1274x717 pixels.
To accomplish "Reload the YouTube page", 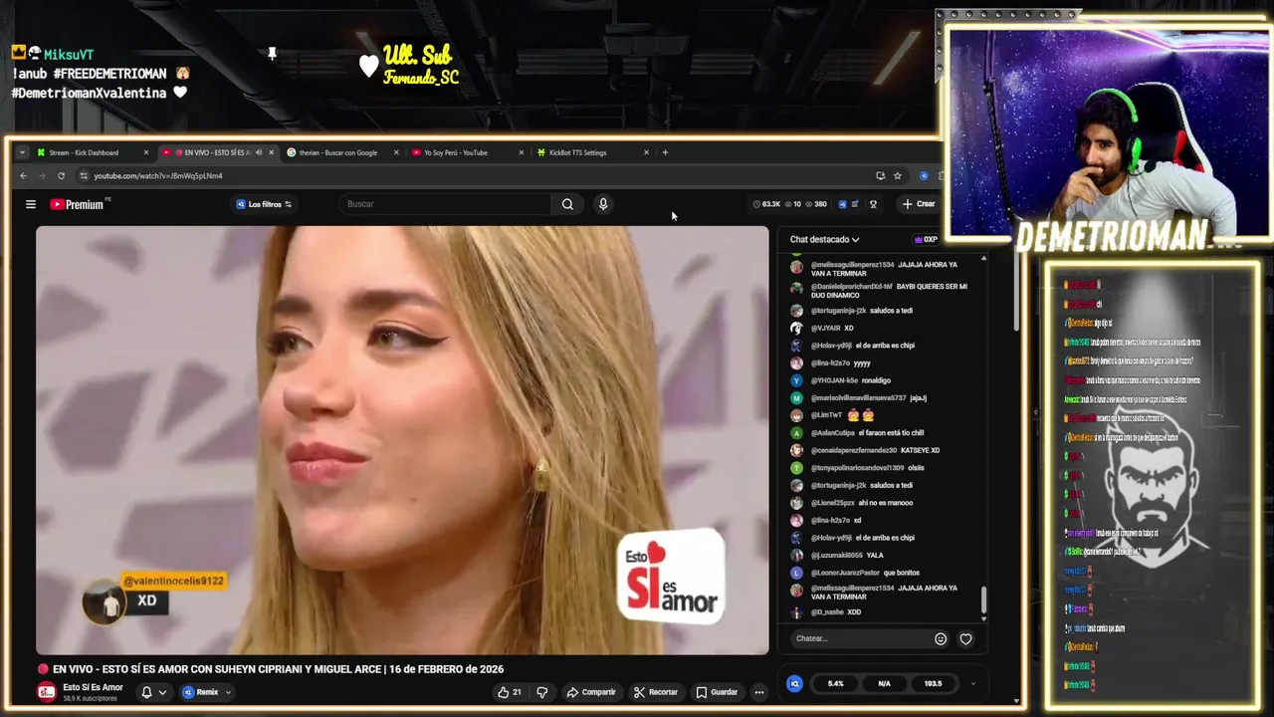I will tap(61, 176).
